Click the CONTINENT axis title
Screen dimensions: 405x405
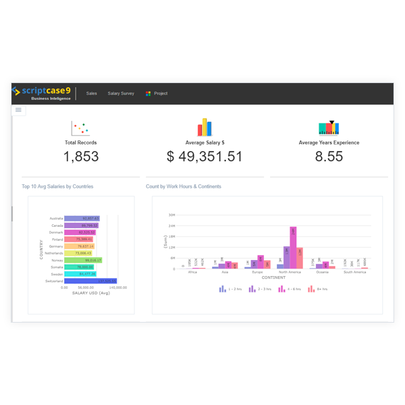[x=273, y=277]
